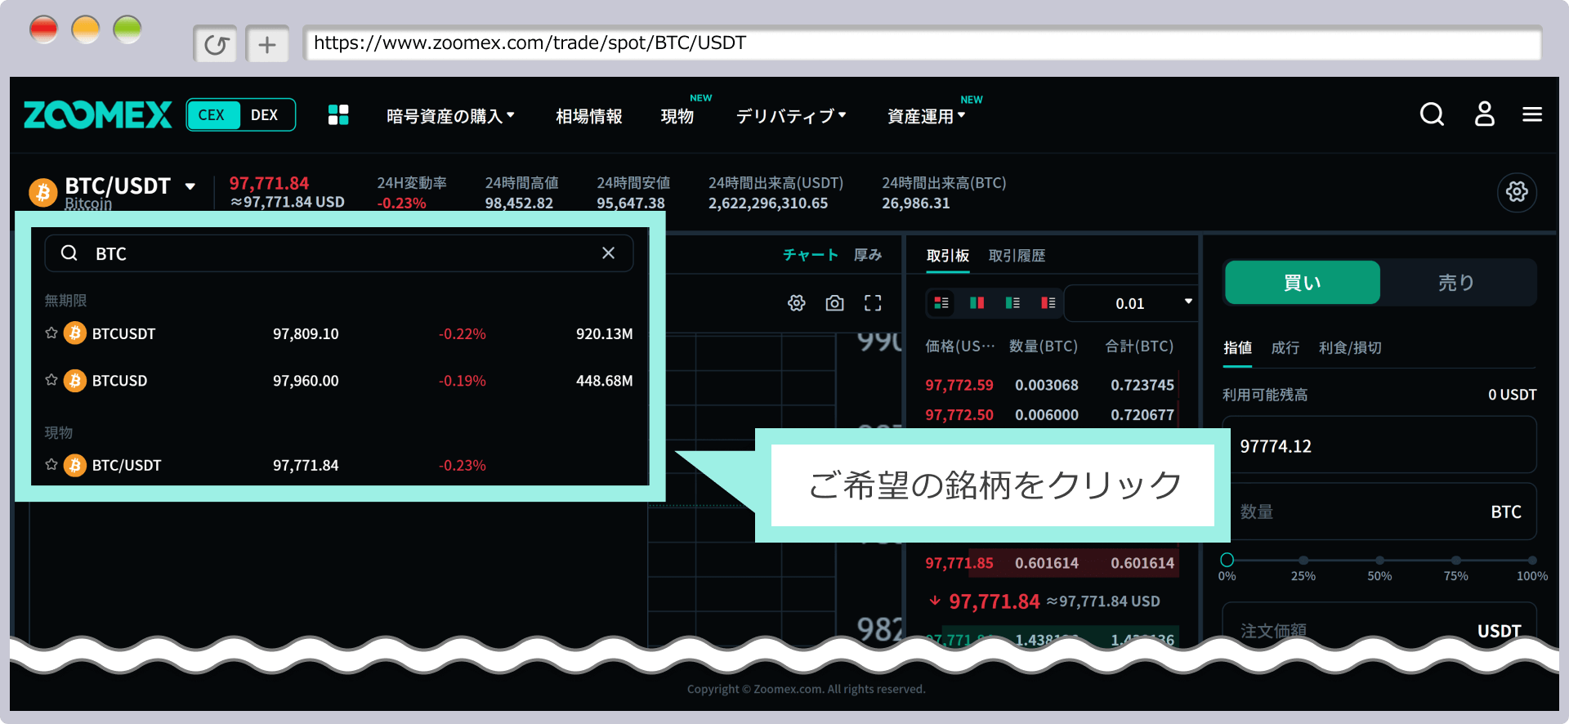Select the 買い buy side
This screenshot has height=724, width=1569.
(1303, 283)
